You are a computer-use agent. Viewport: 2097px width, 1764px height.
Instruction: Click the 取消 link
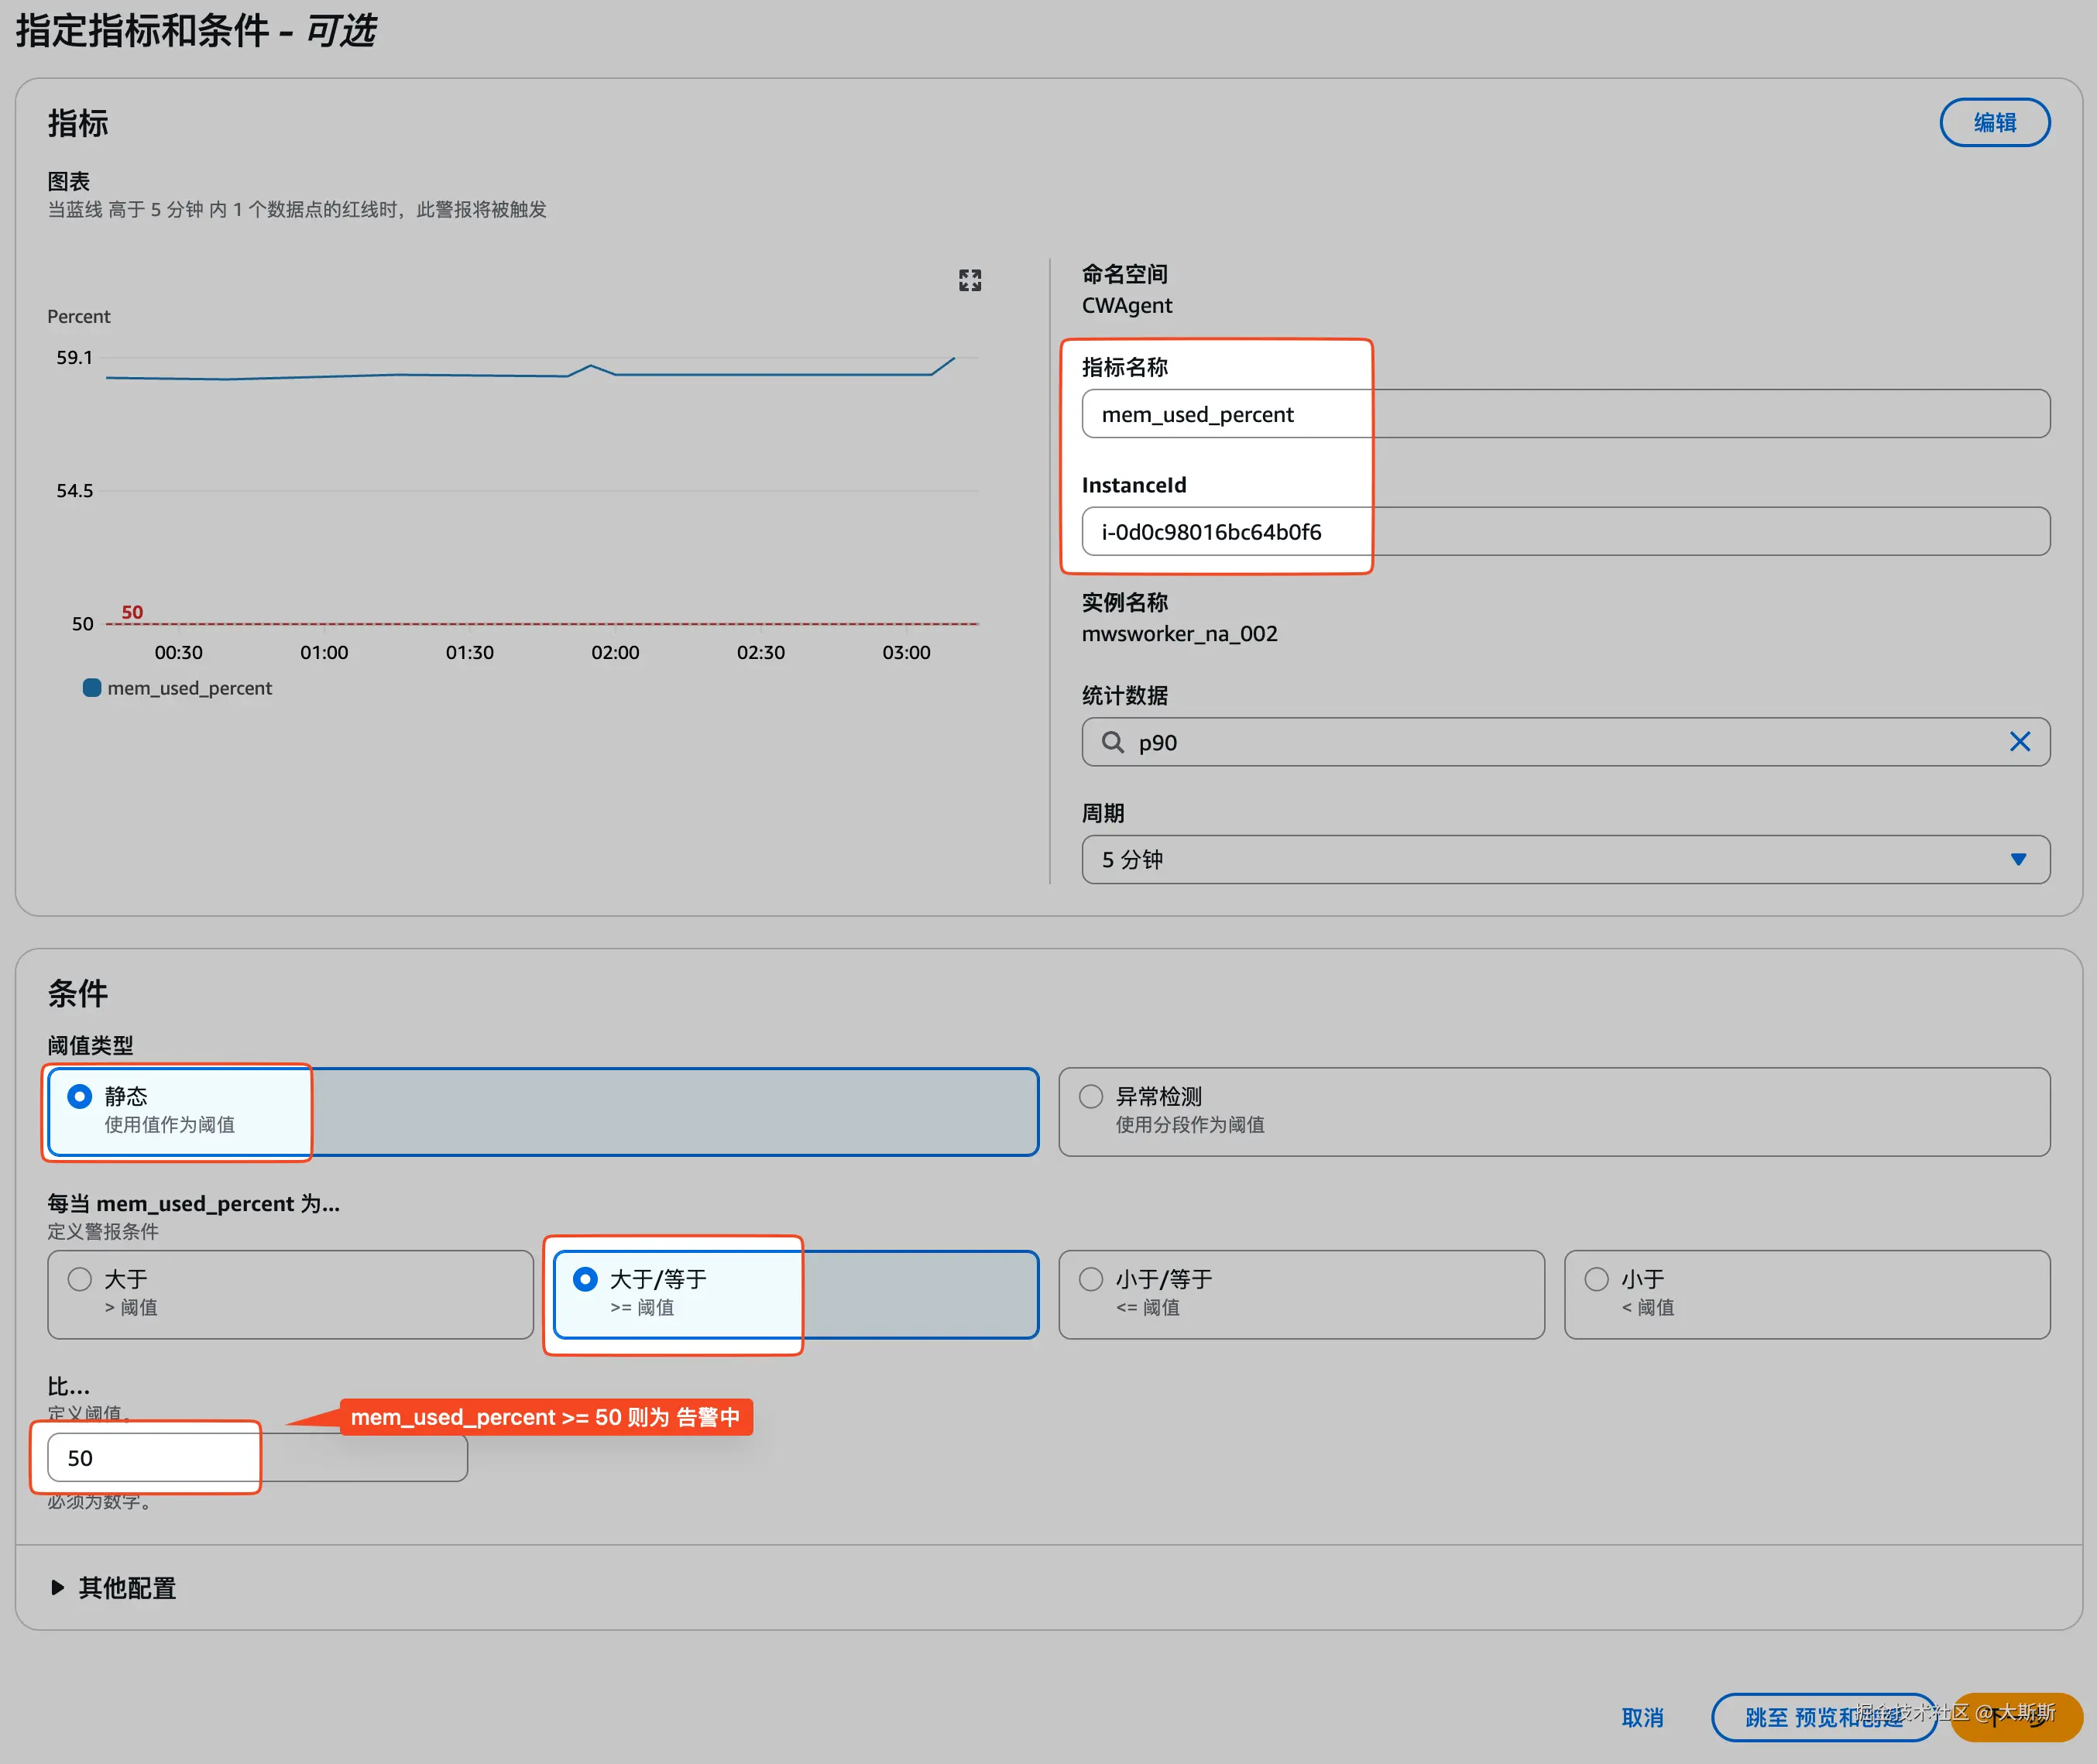(x=1642, y=1718)
